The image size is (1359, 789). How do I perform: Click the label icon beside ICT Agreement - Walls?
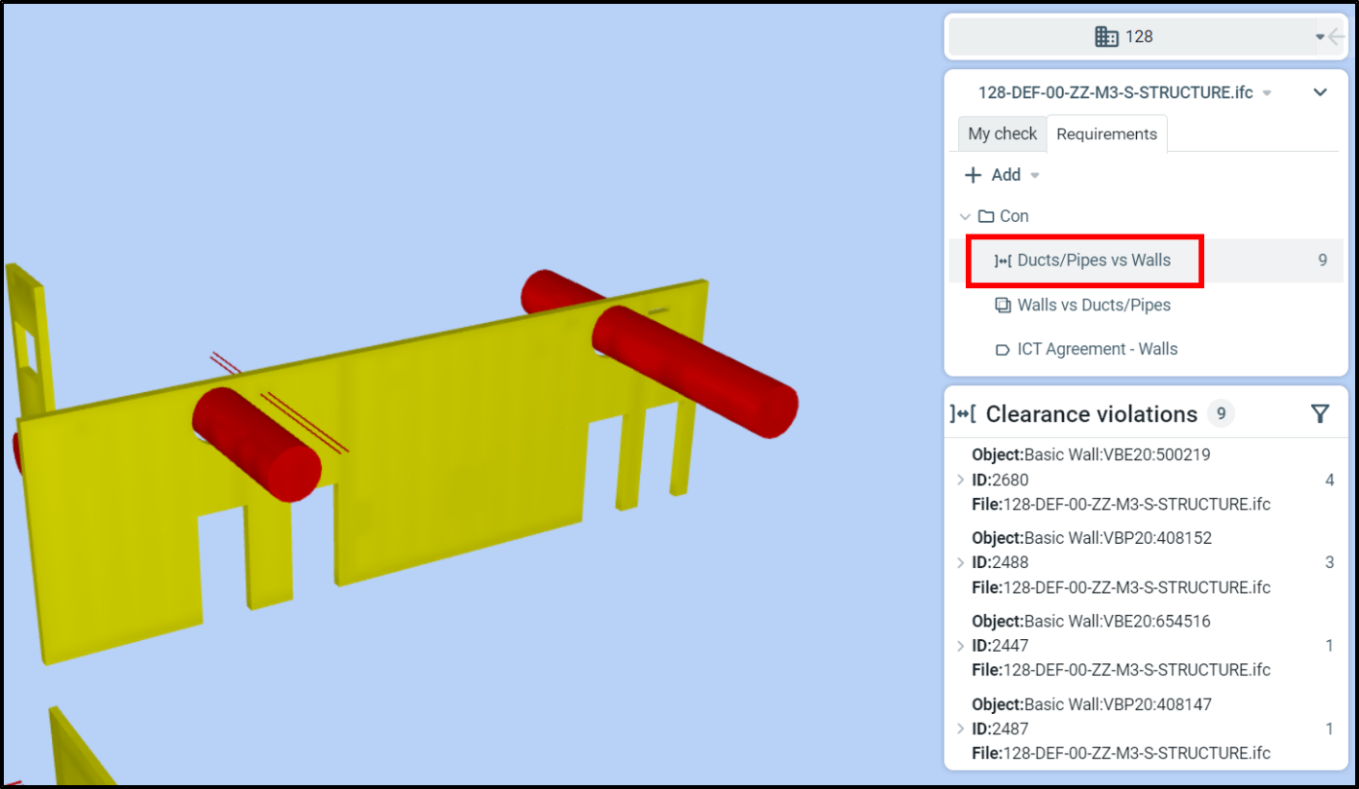tap(1002, 350)
